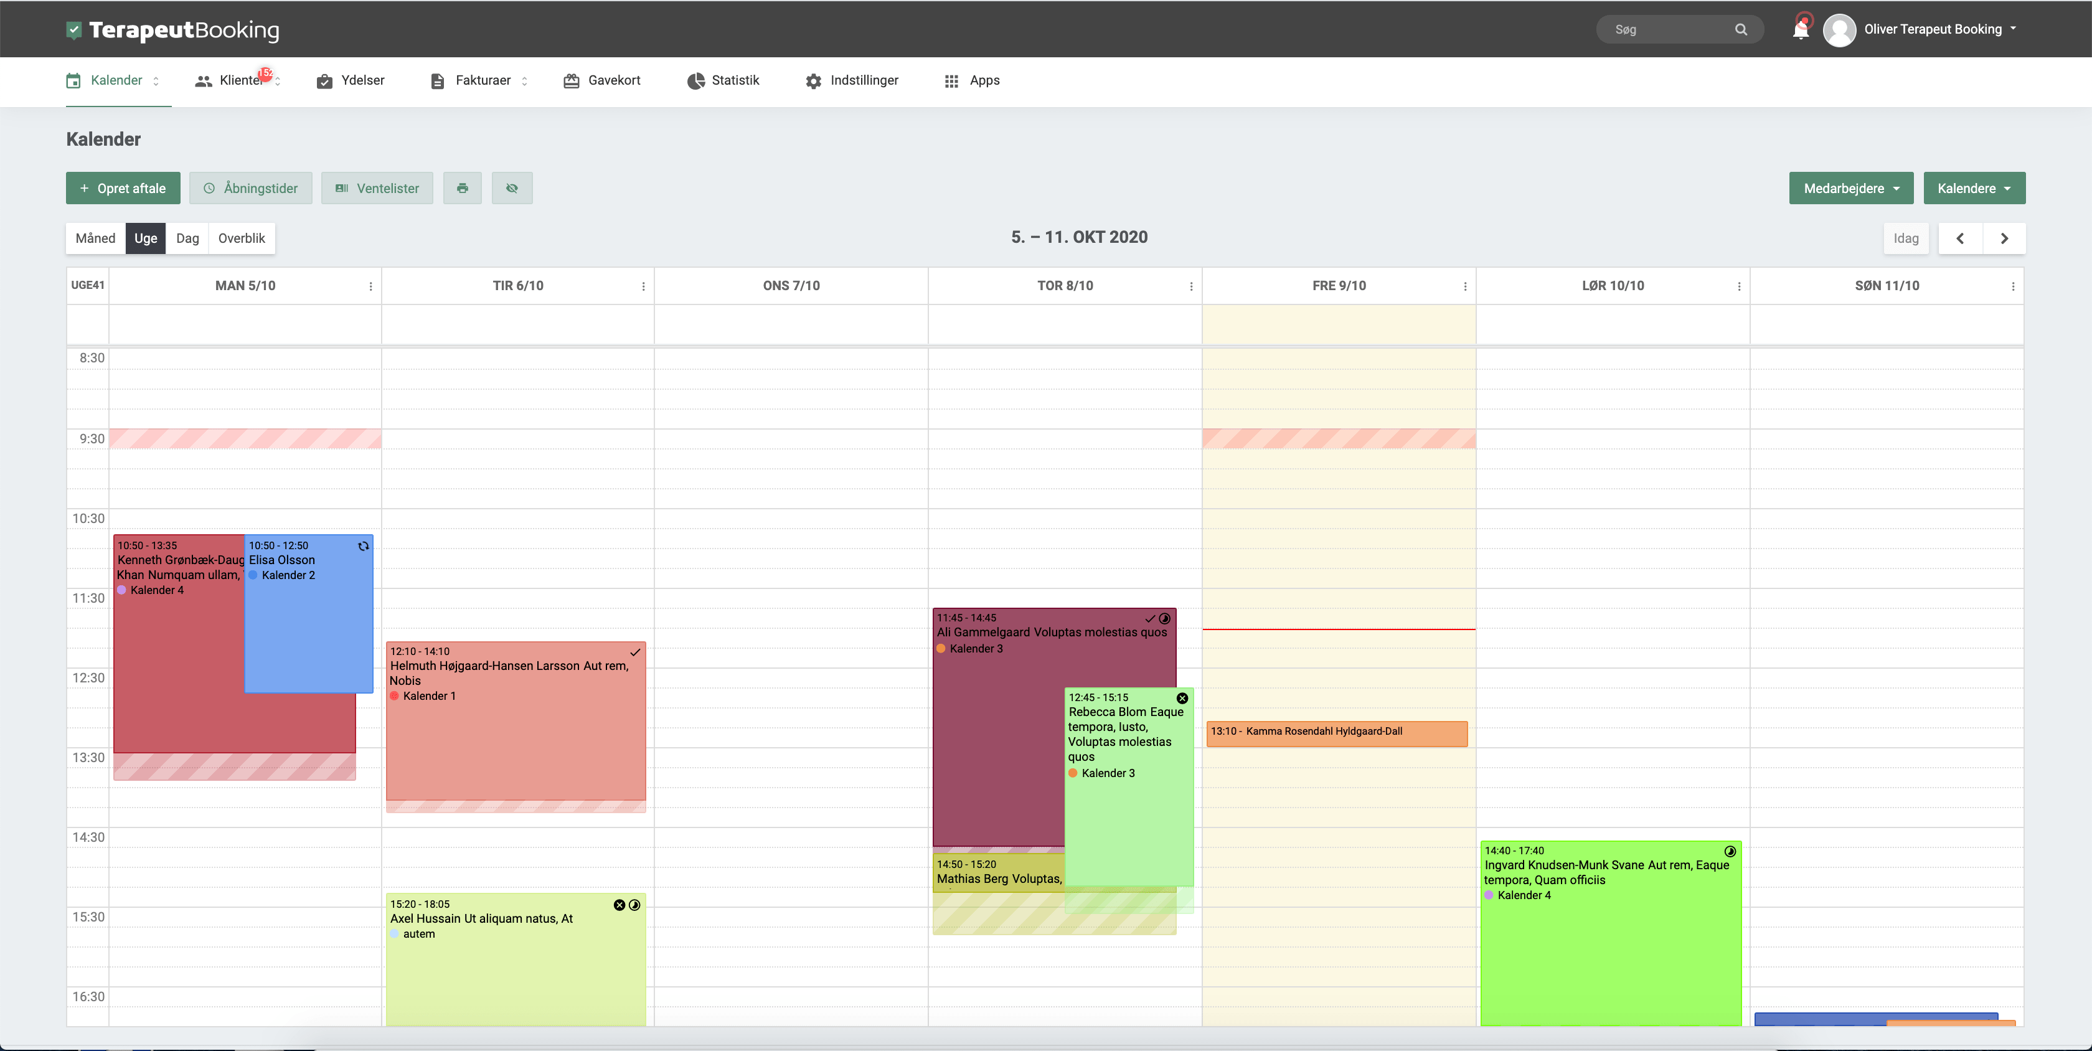
Task: Toggle hidden appointments with the eye-slash button
Action: click(512, 187)
